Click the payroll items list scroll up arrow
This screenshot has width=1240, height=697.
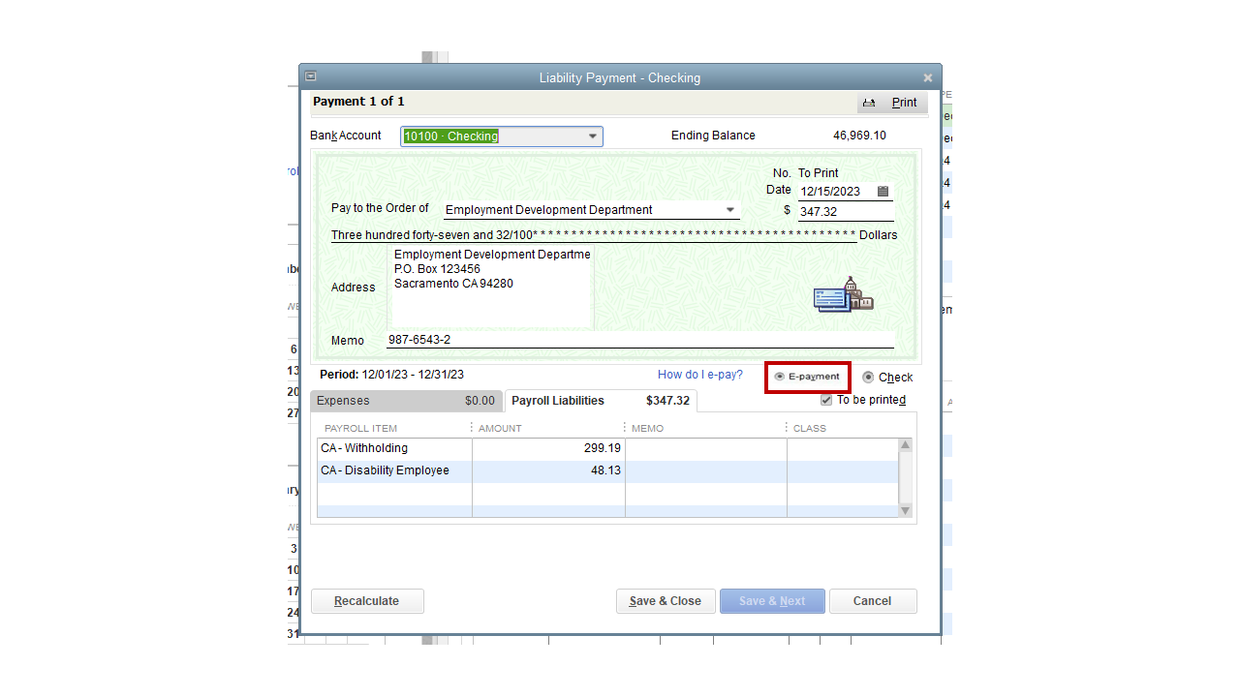[x=906, y=445]
